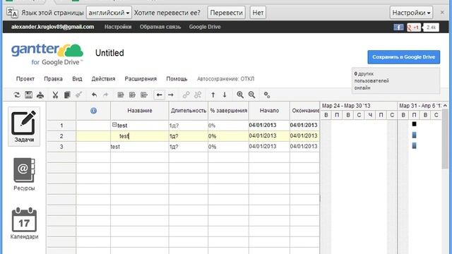The height and width of the screenshot is (254, 452).
Task: Indent task with right arrow icon
Action: pyautogui.click(x=171, y=95)
